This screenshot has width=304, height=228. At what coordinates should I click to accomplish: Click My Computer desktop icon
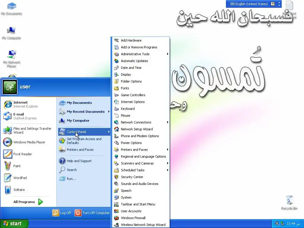pyautogui.click(x=12, y=33)
